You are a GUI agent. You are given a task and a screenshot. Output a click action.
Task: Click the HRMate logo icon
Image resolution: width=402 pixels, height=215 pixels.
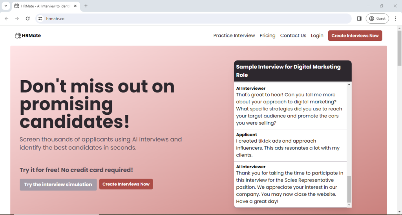point(18,36)
